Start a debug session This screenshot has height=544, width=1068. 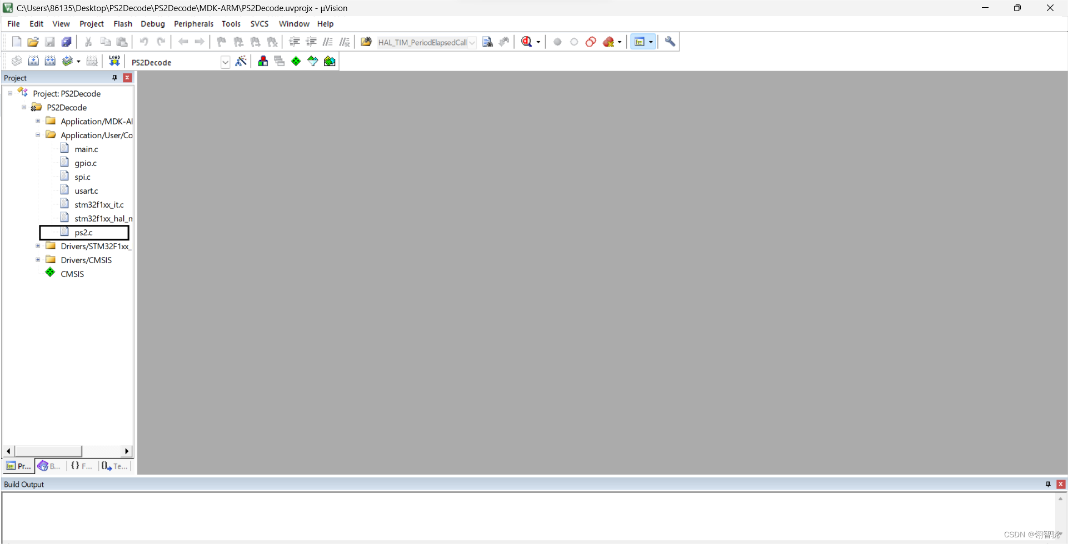(527, 42)
